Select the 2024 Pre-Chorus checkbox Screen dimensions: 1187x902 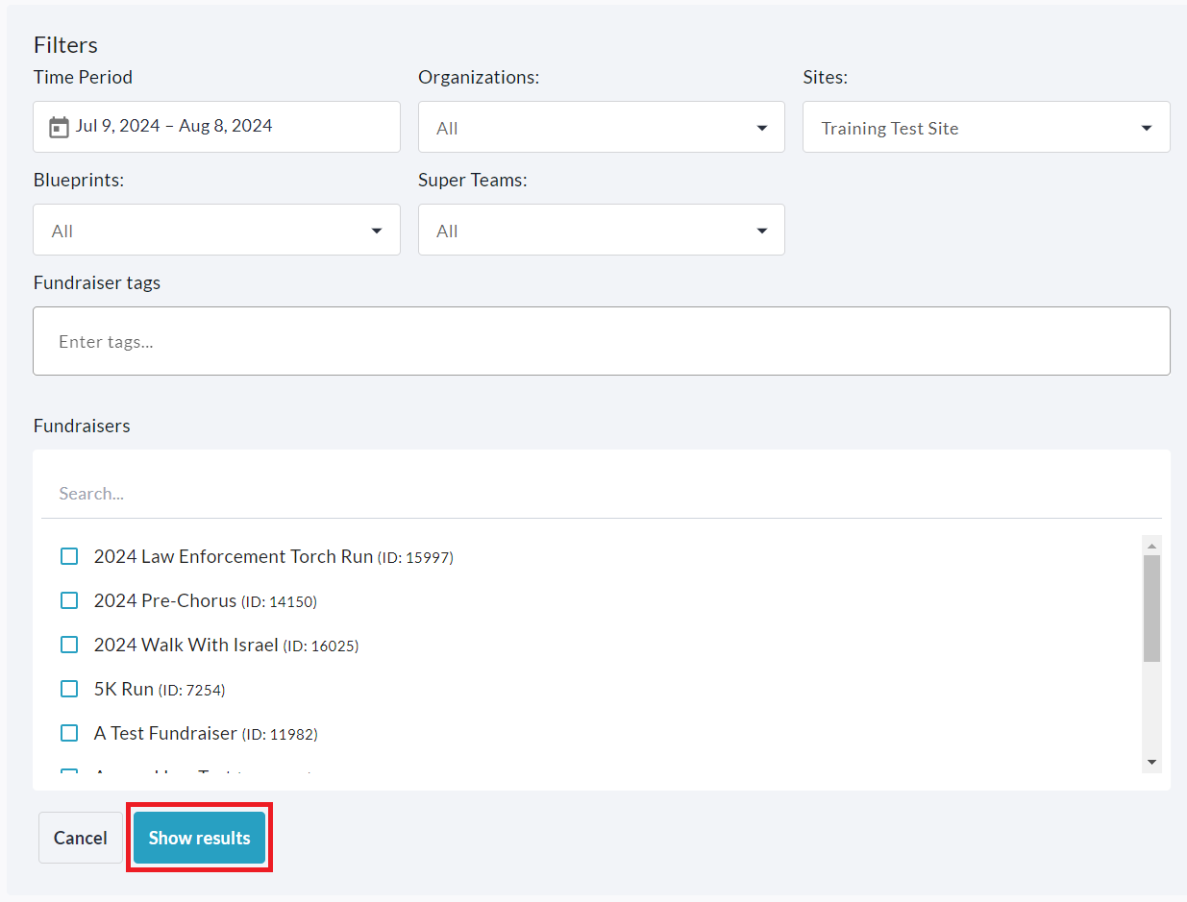pyautogui.click(x=69, y=600)
